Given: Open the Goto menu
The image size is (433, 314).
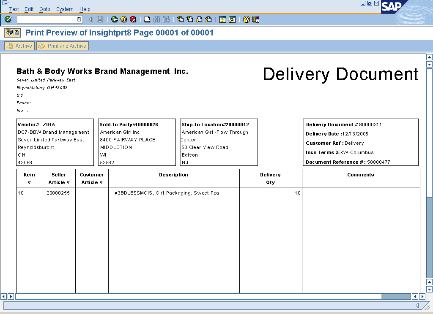Looking at the screenshot, I should tap(45, 9).
